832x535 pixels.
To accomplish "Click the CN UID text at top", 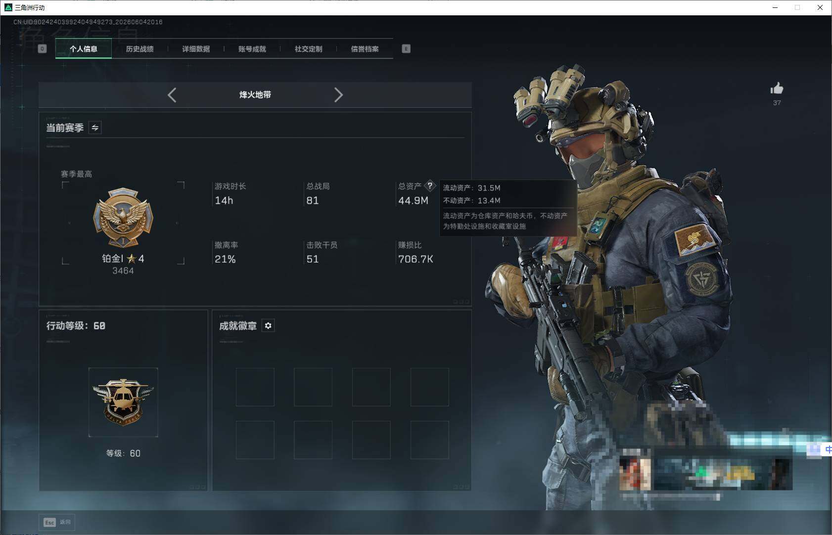I will (88, 22).
